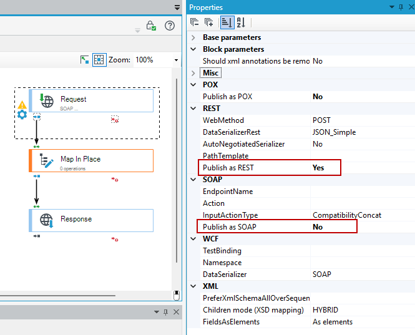Screen dimensions: 415x335
Task: Select the Response block
Action: pyautogui.click(x=91, y=220)
